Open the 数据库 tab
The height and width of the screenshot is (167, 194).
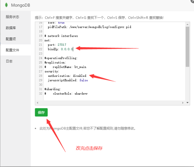pos(15,28)
